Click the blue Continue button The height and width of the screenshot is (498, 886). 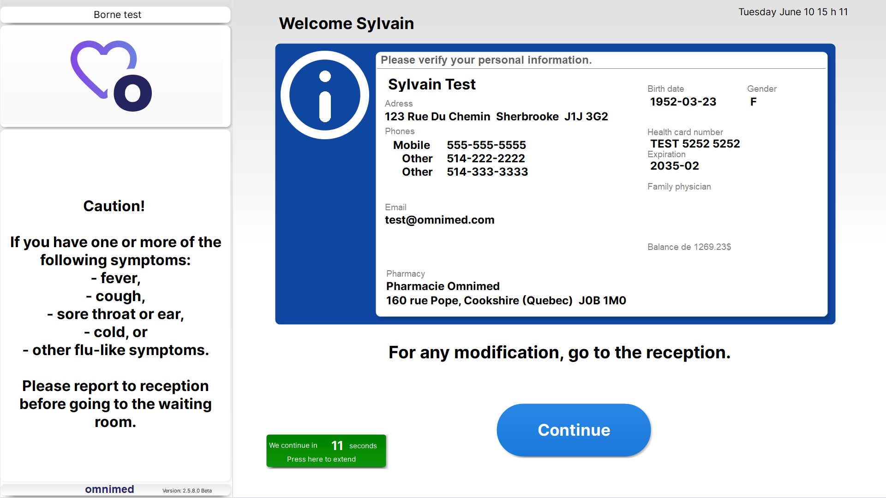tap(574, 430)
